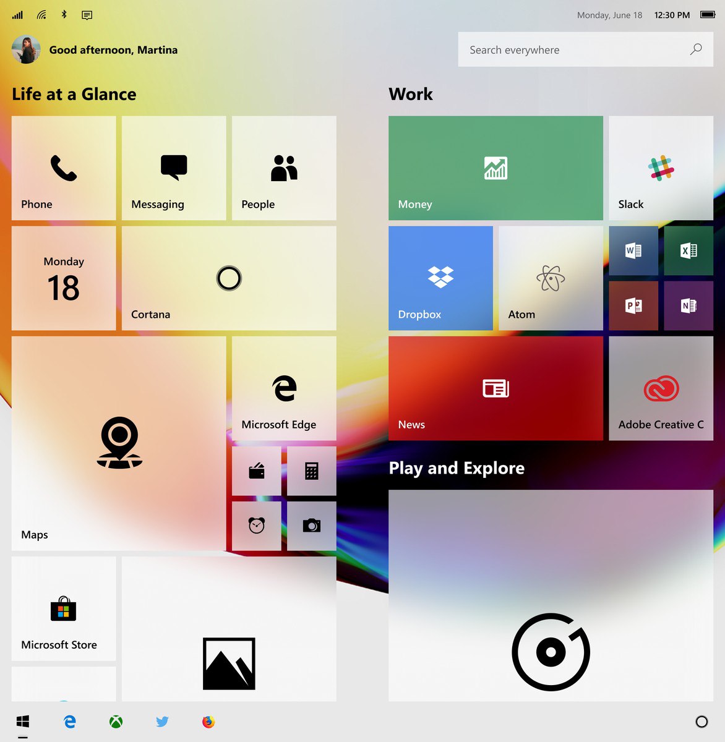Open the Dropbox tile

coord(440,278)
